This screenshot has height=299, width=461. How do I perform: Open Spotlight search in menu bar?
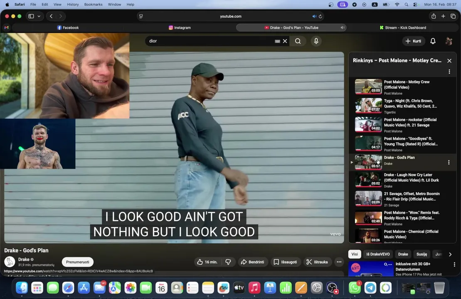click(406, 5)
